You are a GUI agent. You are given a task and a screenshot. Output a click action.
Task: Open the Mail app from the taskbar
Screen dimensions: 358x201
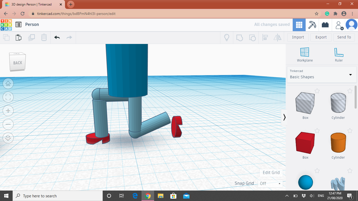[186, 196]
